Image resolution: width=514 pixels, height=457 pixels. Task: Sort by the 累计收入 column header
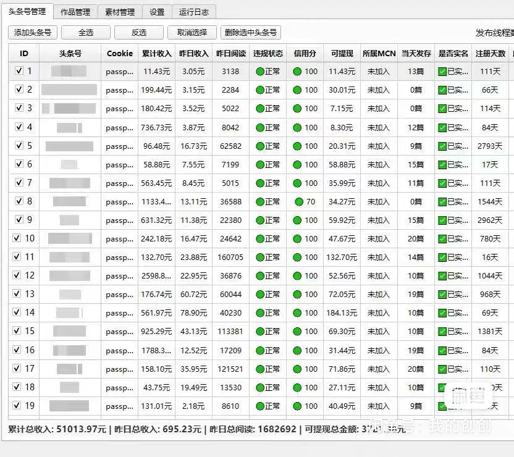[156, 53]
